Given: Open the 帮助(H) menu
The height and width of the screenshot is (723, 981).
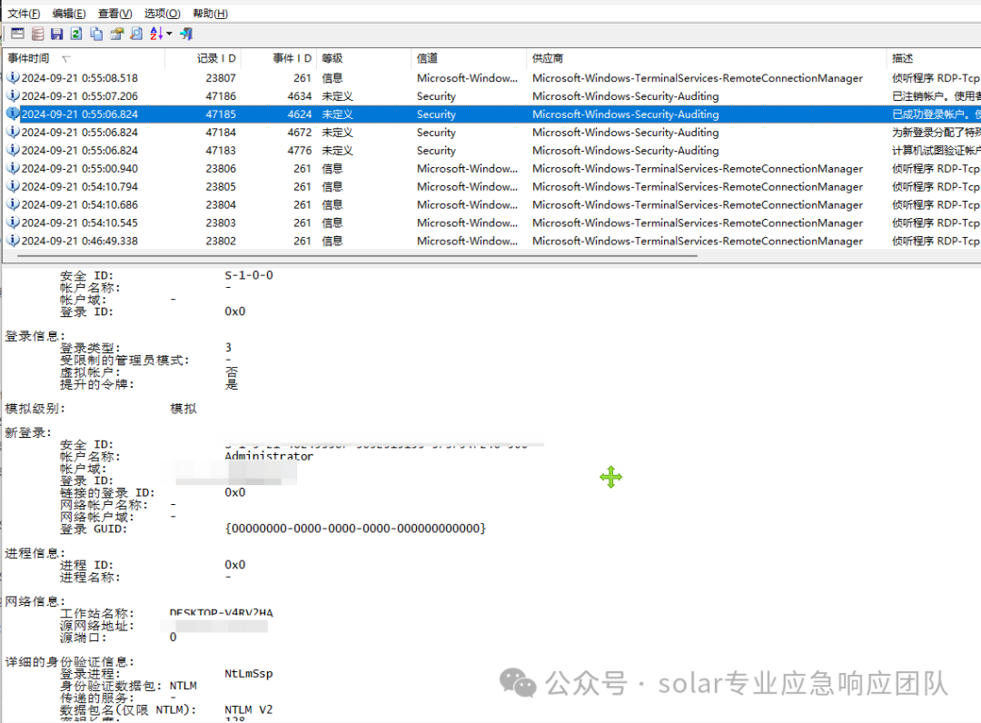Looking at the screenshot, I should 210,14.
